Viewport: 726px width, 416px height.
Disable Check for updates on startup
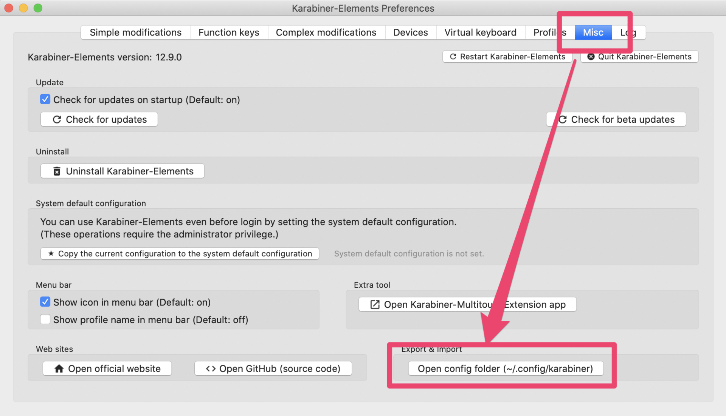[x=45, y=100]
